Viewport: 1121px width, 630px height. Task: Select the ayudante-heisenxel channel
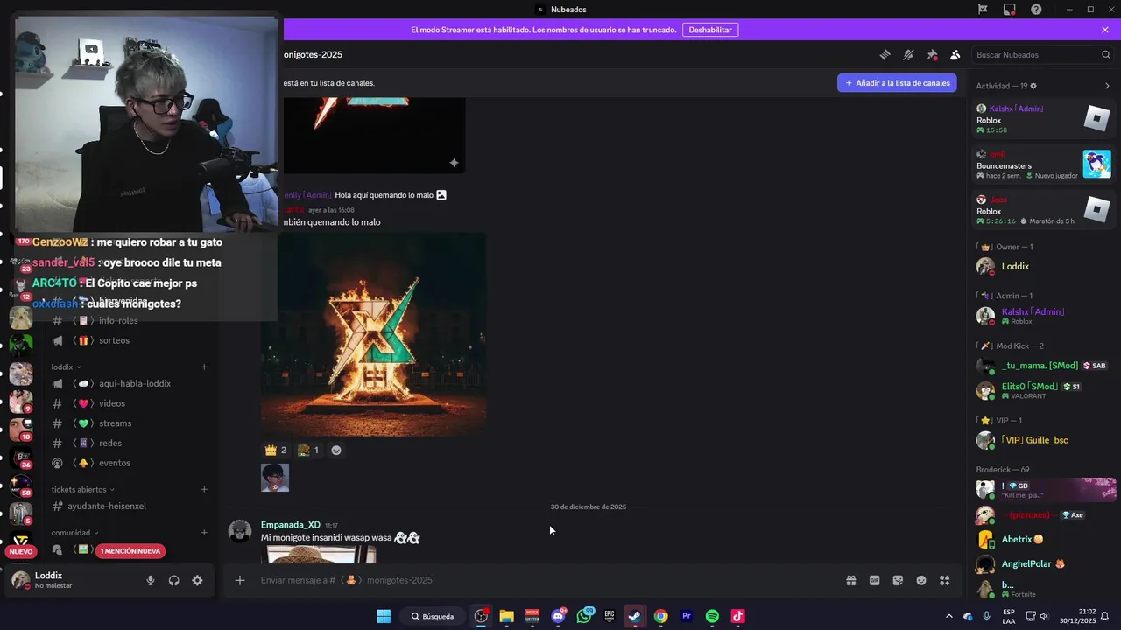click(107, 506)
